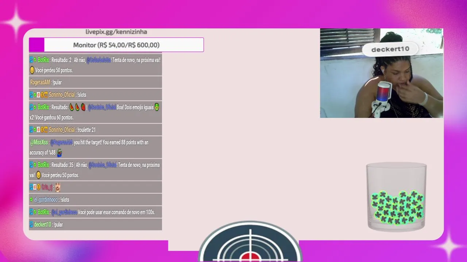Click the crown badge next to Soninho_Oficial's !slots message

point(46,95)
